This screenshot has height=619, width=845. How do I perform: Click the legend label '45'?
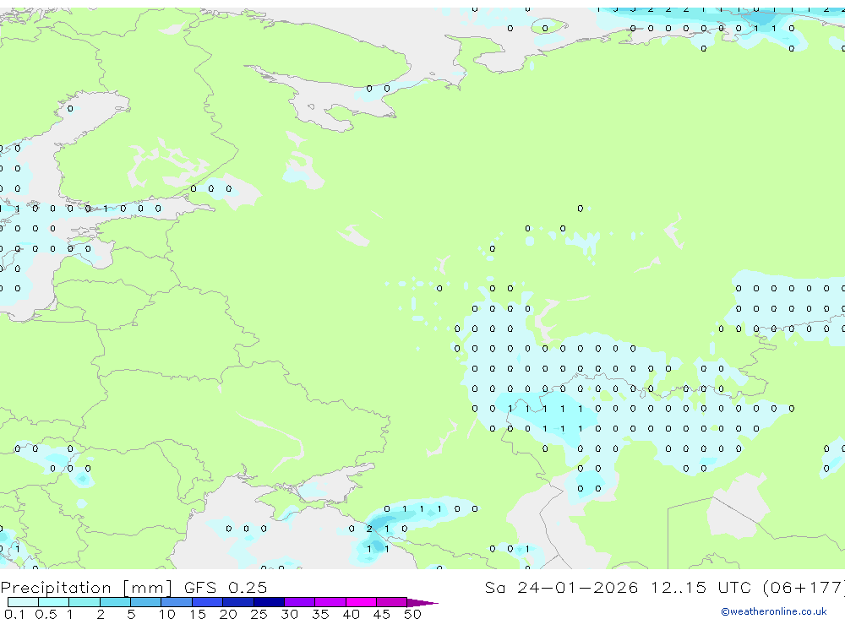tap(382, 614)
